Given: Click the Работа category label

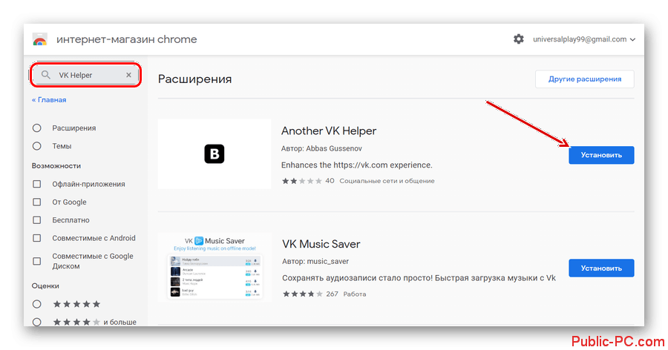Looking at the screenshot, I should click(x=355, y=294).
